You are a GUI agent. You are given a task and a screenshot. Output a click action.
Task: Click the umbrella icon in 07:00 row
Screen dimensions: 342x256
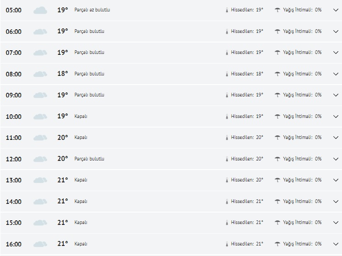[277, 53]
